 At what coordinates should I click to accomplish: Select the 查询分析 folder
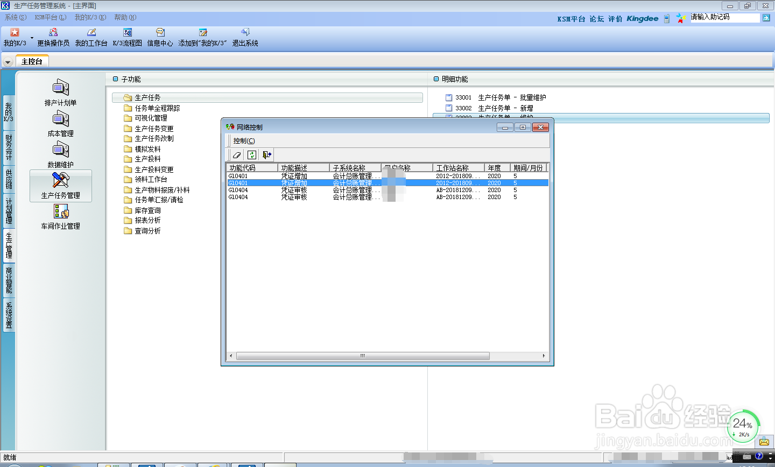[x=142, y=231]
